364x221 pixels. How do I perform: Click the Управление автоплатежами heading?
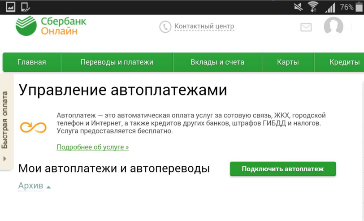pos(122,90)
